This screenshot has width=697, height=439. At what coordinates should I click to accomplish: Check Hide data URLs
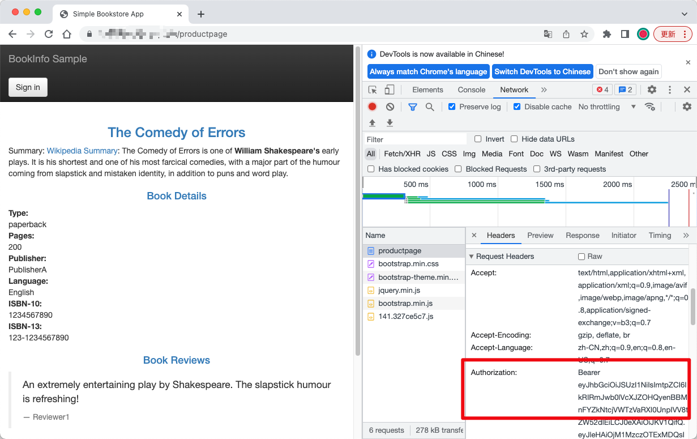pyautogui.click(x=514, y=139)
